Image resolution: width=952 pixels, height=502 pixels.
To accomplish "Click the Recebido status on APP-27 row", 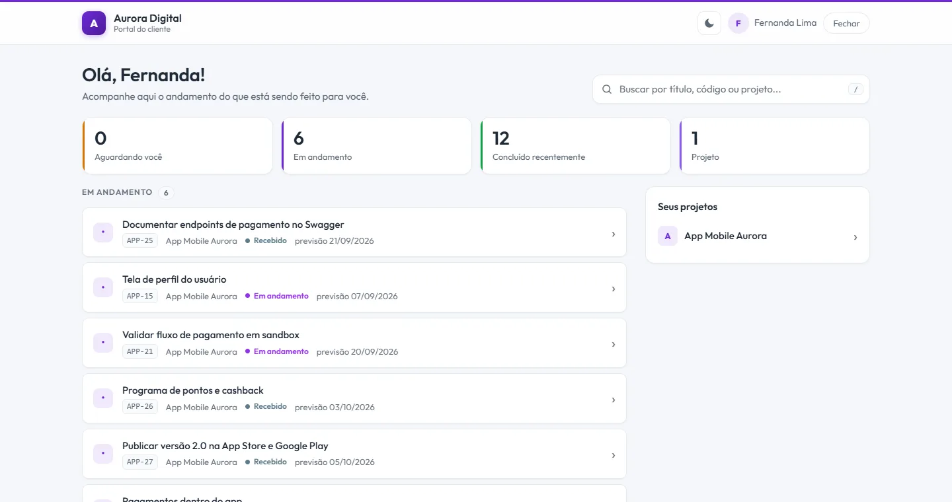I will (x=266, y=462).
